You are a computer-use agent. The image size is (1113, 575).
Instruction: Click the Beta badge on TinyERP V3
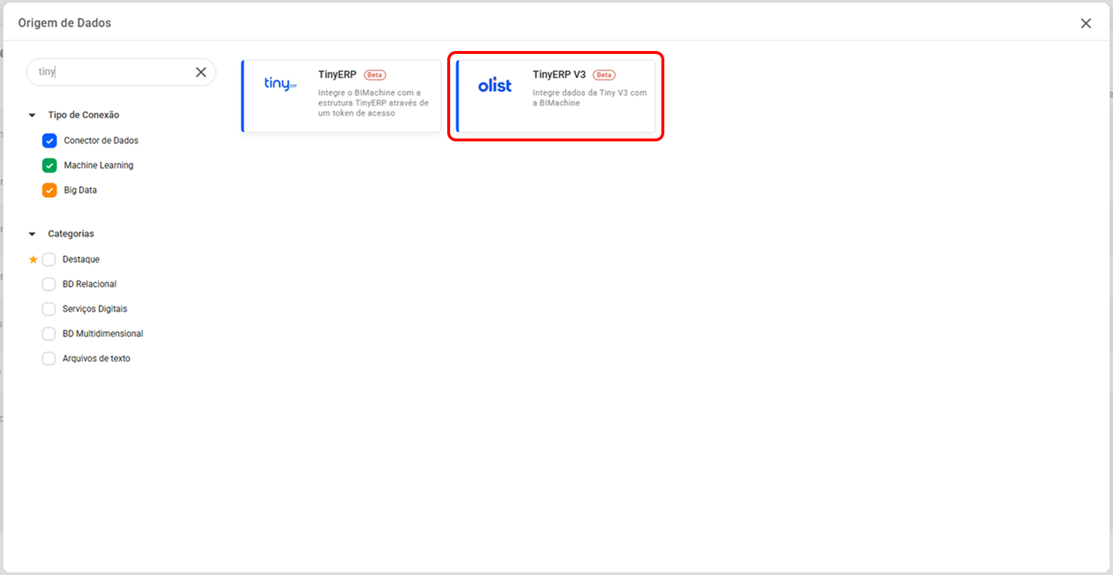point(604,75)
